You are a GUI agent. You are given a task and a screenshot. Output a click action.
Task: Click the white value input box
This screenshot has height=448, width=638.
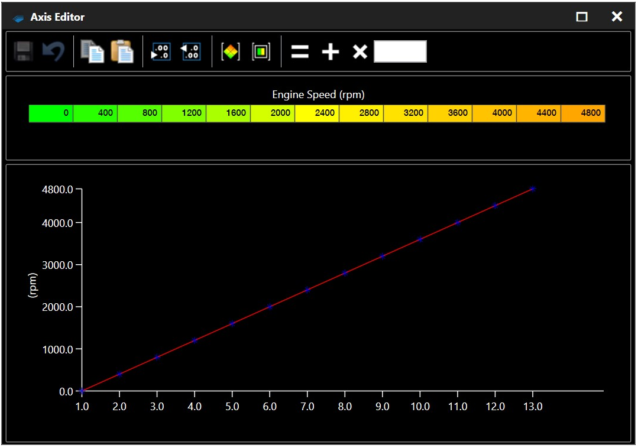click(x=400, y=52)
